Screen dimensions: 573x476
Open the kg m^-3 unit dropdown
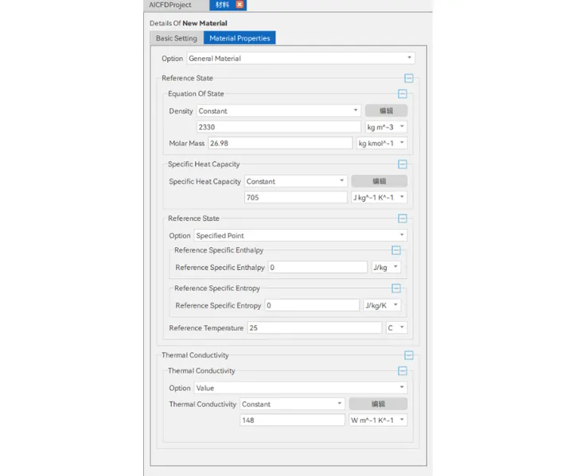[x=386, y=127]
